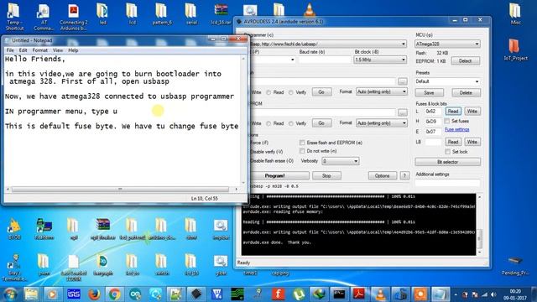Click the Baud rate input field
Image resolution: width=537 pixels, height=302 pixels.
point(325,60)
